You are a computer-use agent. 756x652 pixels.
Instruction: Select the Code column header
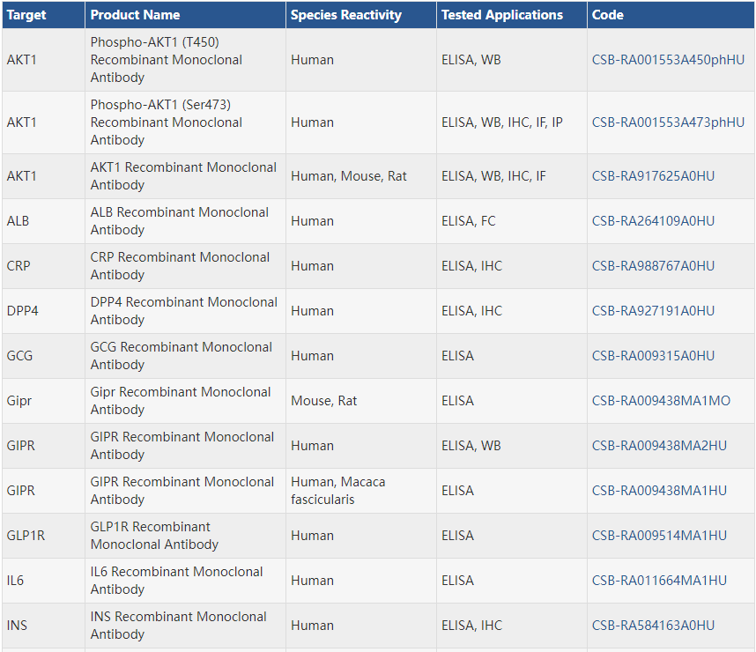pyautogui.click(x=607, y=15)
